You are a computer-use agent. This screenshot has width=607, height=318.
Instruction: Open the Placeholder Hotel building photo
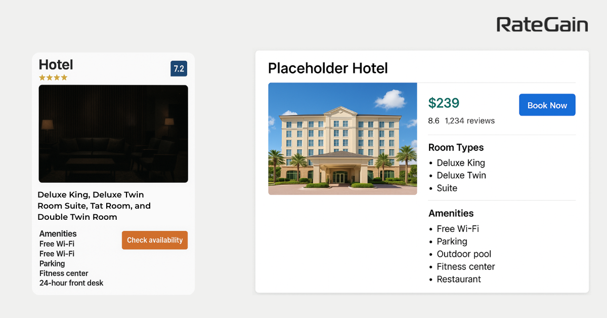(342, 139)
